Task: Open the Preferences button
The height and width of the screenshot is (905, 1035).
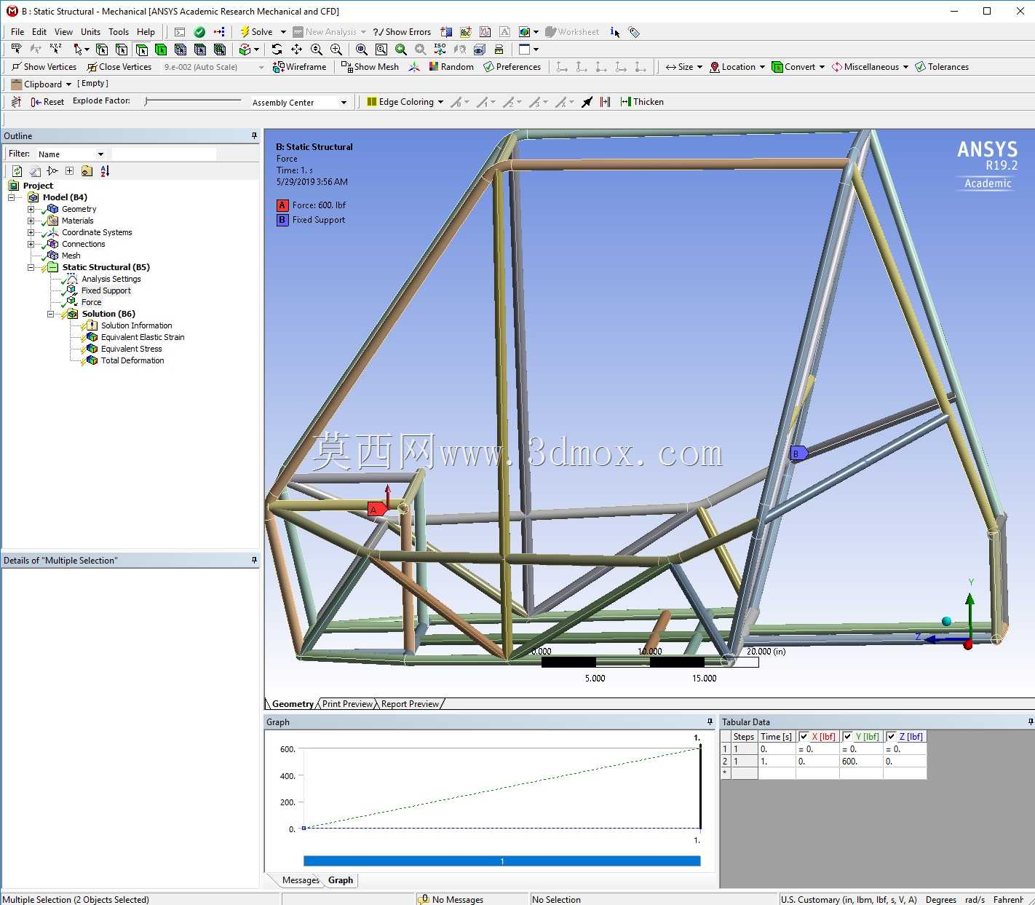Action: (x=512, y=67)
